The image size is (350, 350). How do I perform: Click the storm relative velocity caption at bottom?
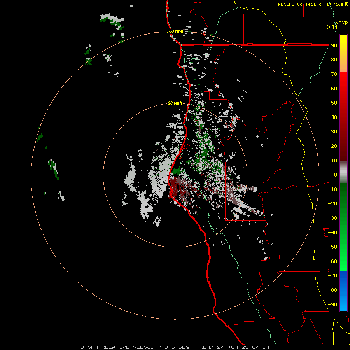[175, 347]
